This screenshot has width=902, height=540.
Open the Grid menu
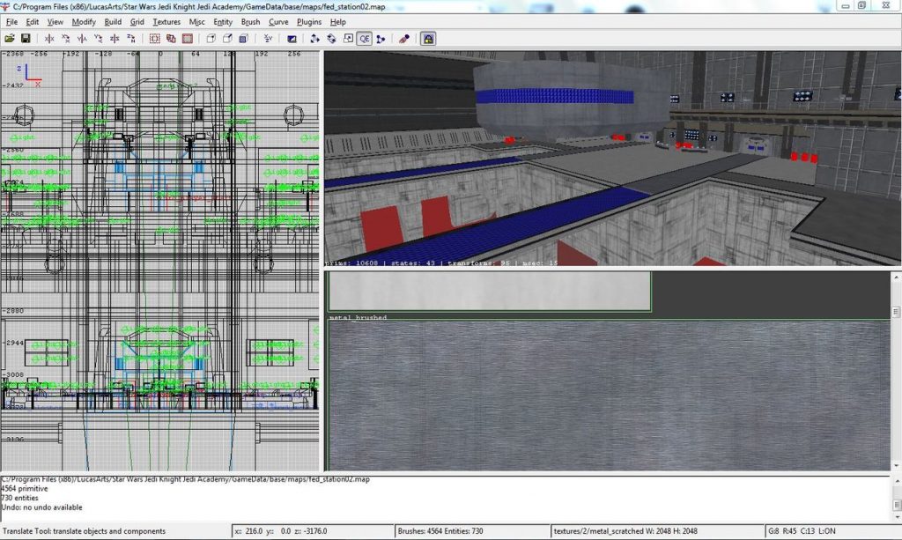[137, 22]
